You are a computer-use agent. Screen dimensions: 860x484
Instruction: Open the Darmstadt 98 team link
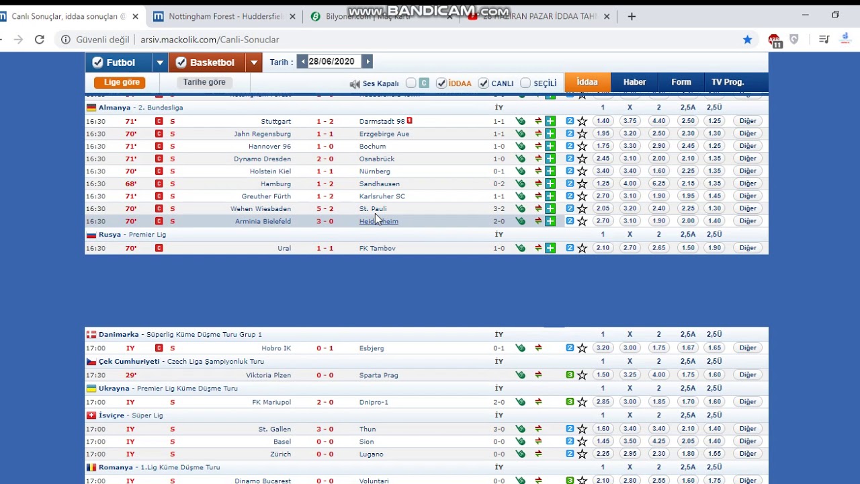click(x=382, y=121)
